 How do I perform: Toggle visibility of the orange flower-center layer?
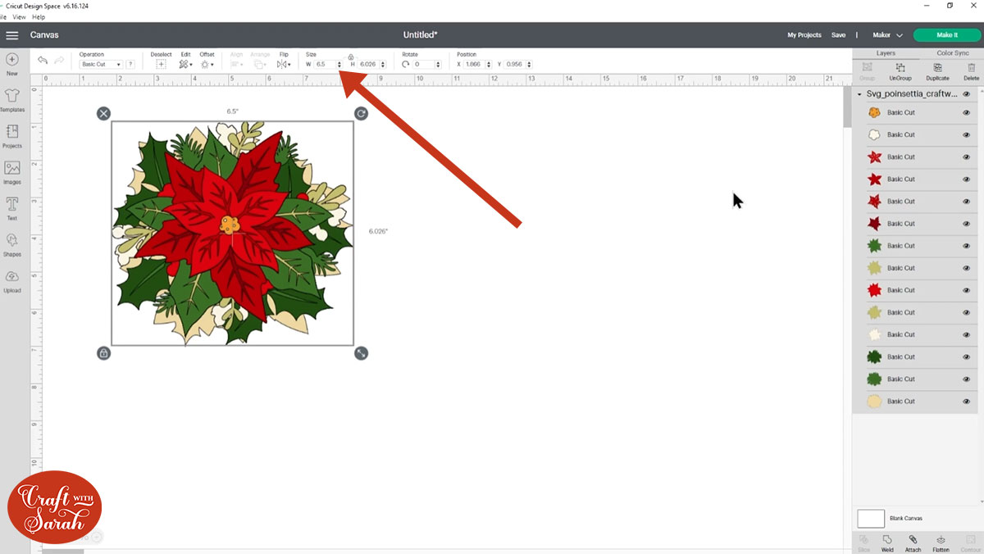click(966, 113)
